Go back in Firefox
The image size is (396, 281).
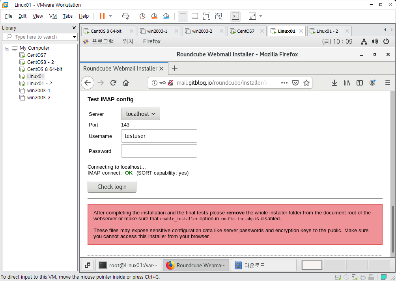pyautogui.click(x=88, y=83)
